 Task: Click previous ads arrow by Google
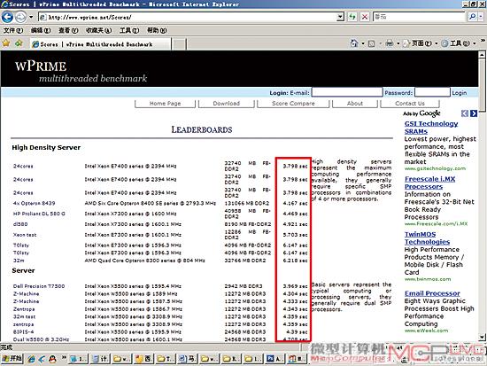464,113
